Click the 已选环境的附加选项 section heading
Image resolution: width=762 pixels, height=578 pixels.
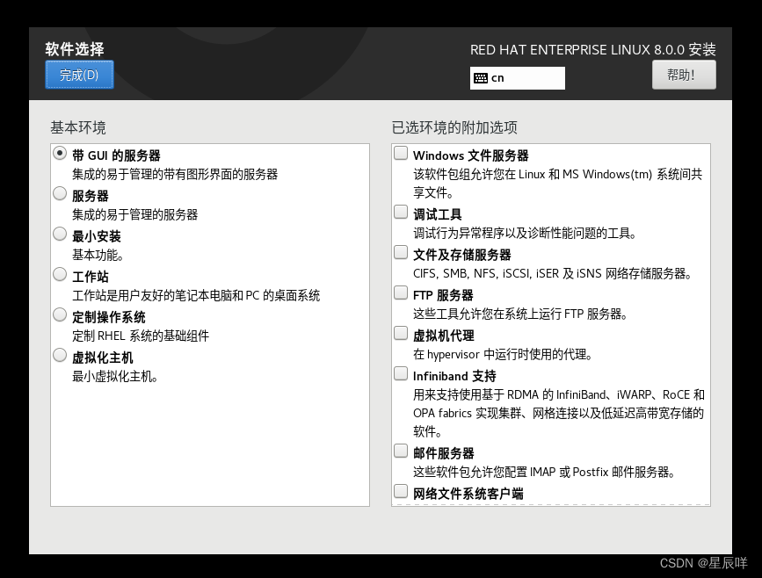pyautogui.click(x=454, y=127)
